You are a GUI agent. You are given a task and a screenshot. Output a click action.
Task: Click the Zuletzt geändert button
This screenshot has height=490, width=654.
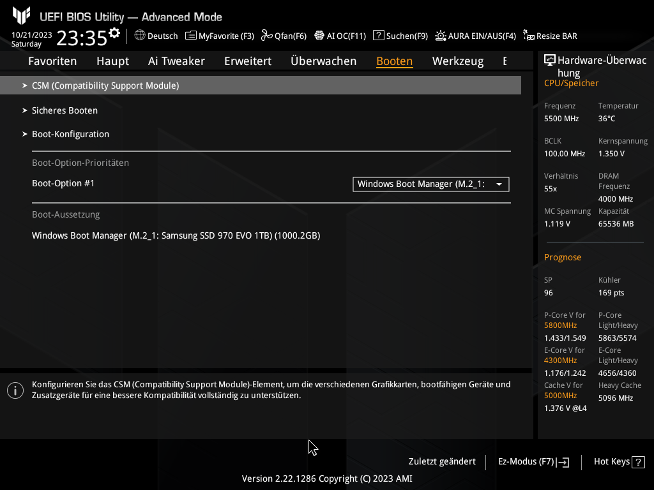[x=442, y=462]
